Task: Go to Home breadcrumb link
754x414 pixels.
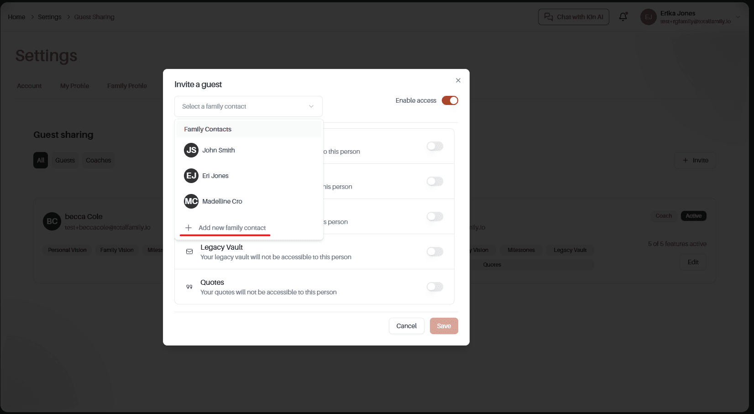Action: 16,17
